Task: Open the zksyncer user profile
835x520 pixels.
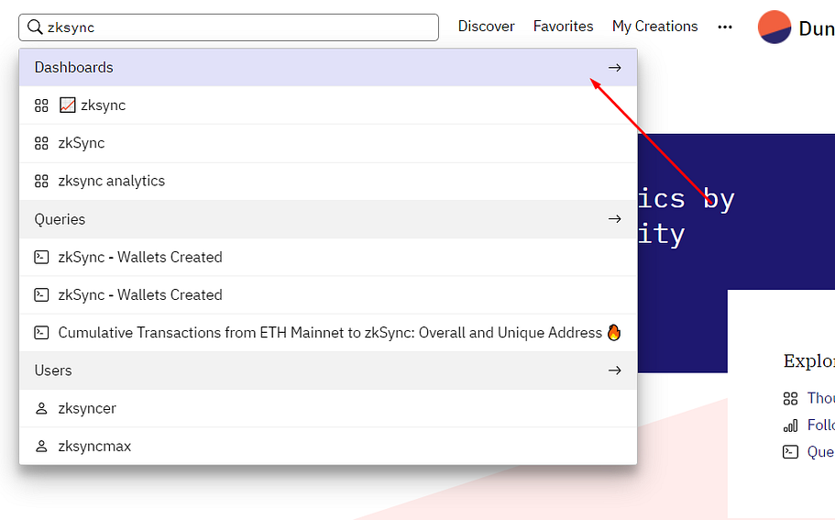Action: [328, 409]
